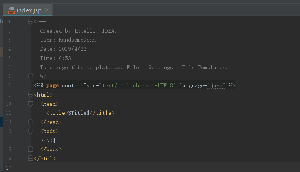Image resolution: width=300 pixels, height=172 pixels.
Task: Collapse the <body> section
Action: (31, 131)
